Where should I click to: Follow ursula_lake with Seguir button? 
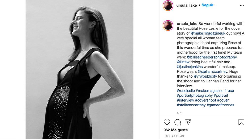[x=207, y=5]
